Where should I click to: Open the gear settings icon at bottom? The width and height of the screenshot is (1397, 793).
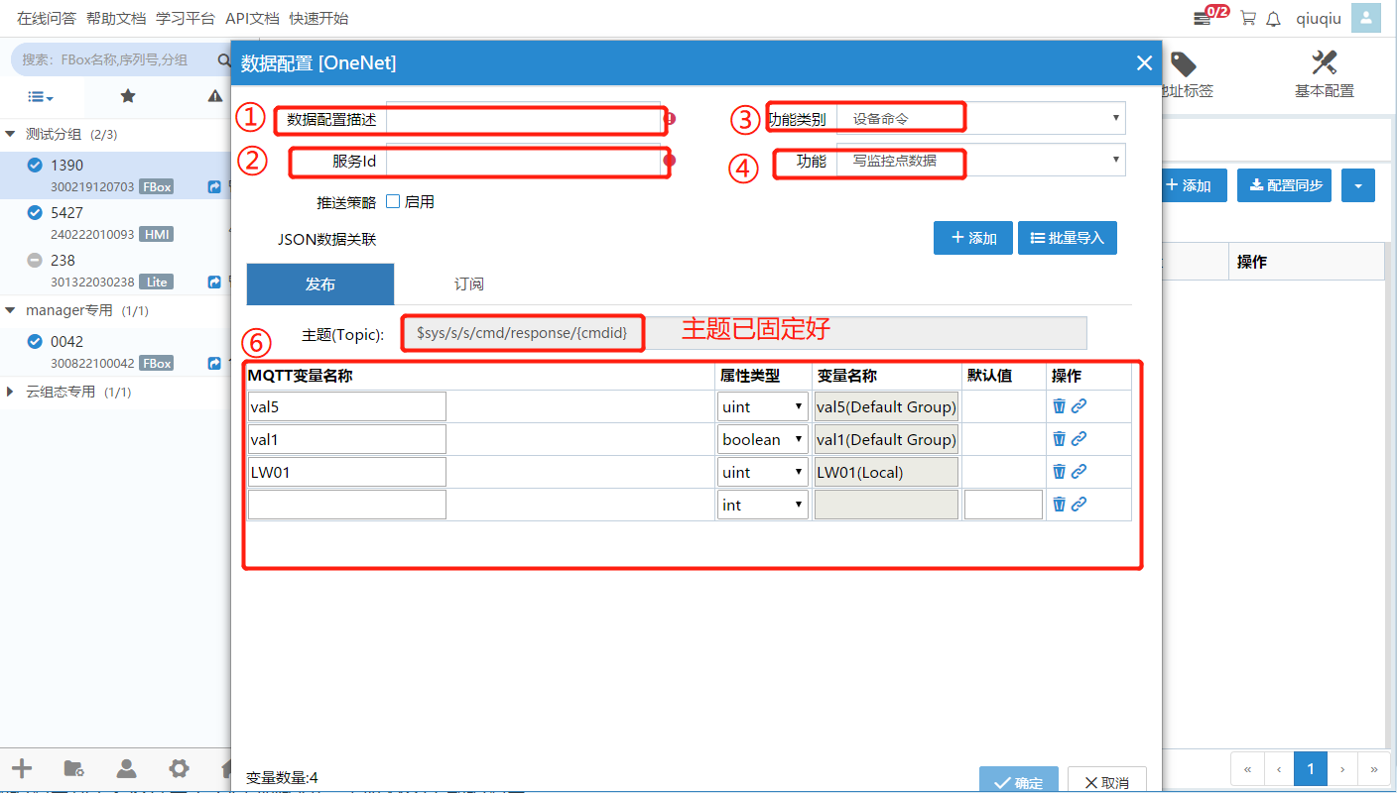pos(179,768)
